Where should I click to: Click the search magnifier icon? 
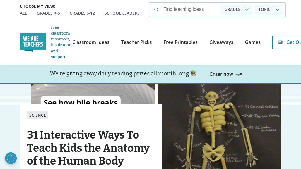click(x=156, y=10)
